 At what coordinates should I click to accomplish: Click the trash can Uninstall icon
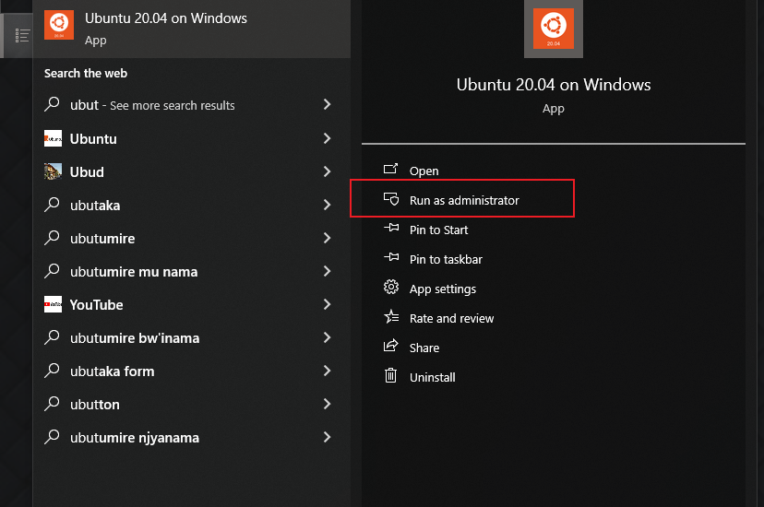(x=391, y=375)
